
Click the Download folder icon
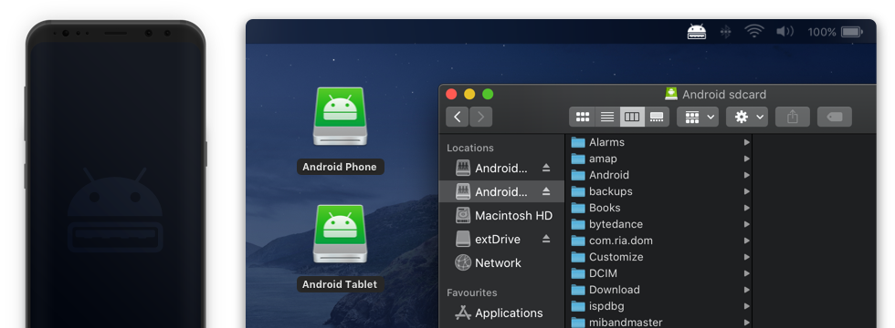[578, 290]
